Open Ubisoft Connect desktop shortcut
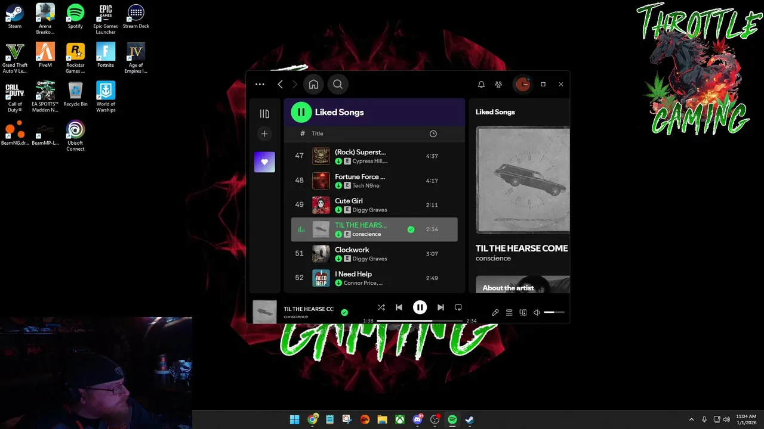764x429 pixels. 75,136
